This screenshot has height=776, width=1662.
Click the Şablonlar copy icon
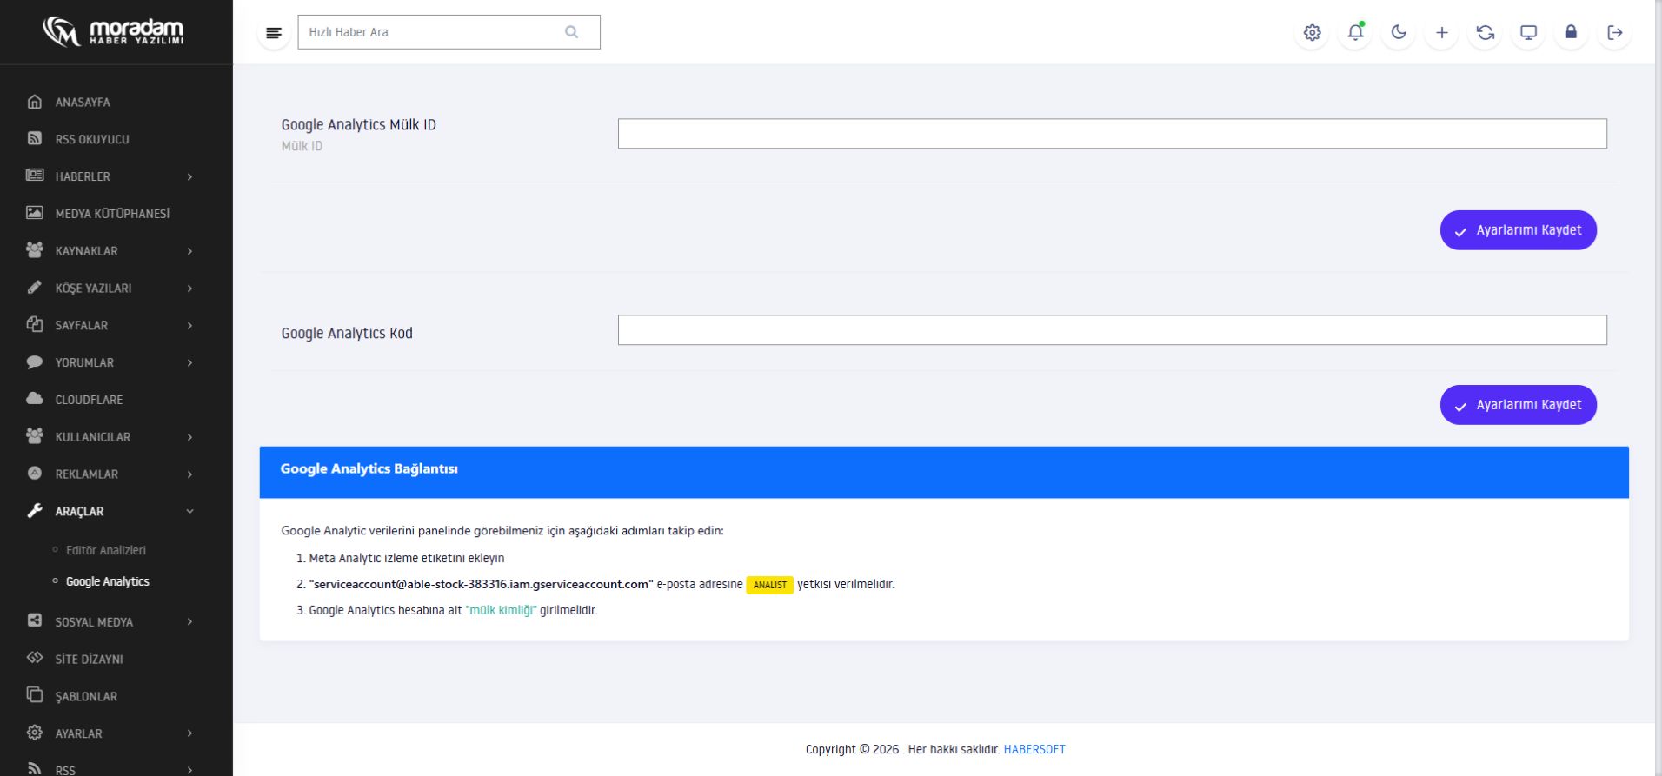point(35,695)
